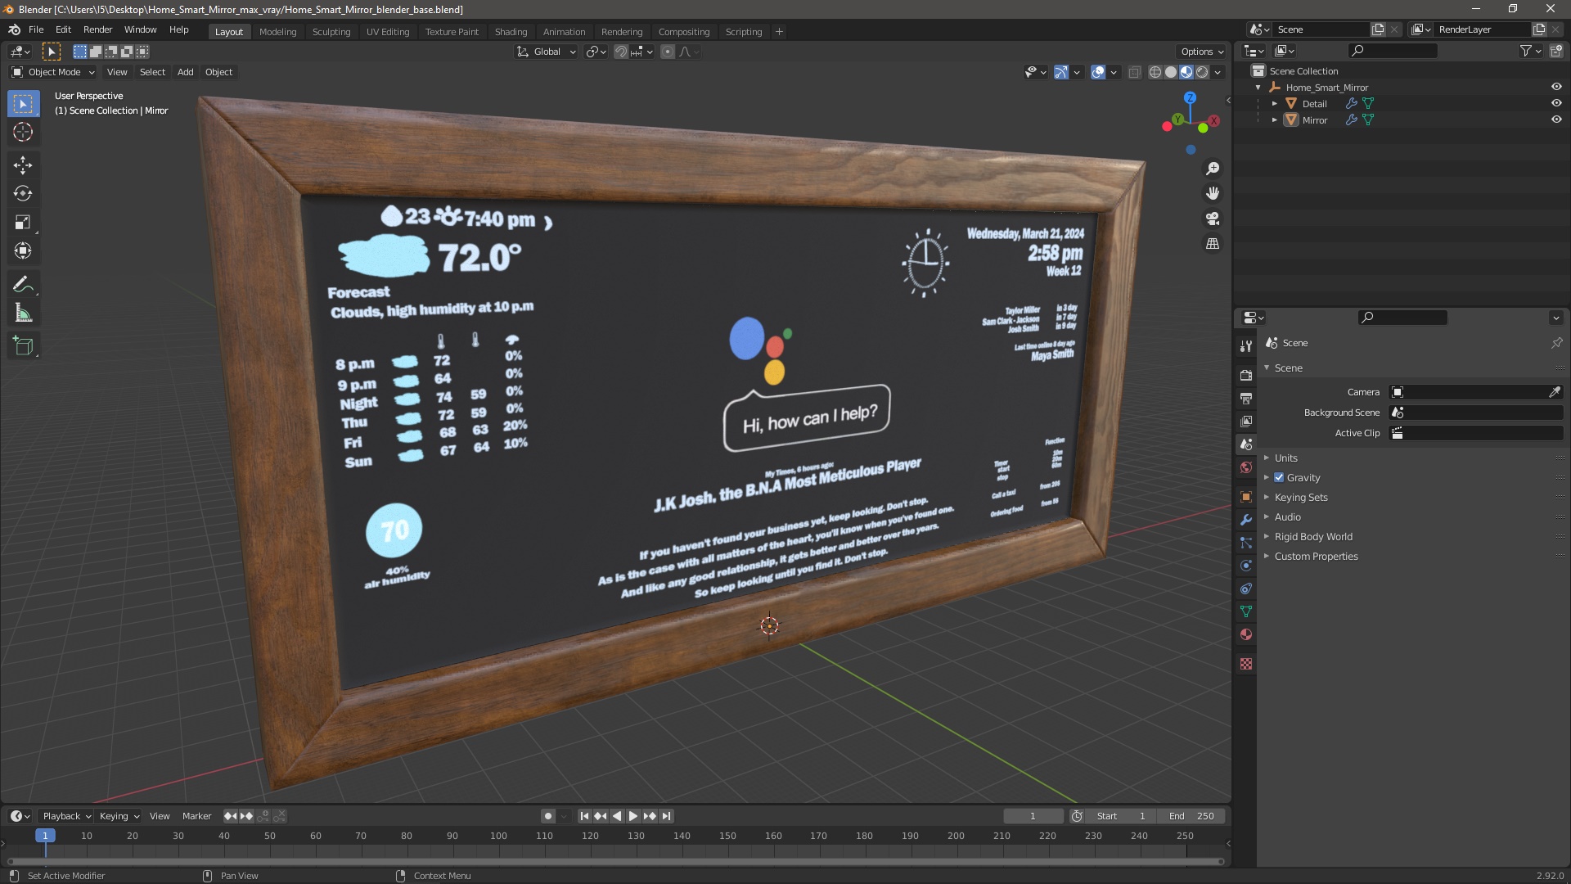Open the Active Tool properties tab
Image resolution: width=1571 pixels, height=884 pixels.
1246,346
